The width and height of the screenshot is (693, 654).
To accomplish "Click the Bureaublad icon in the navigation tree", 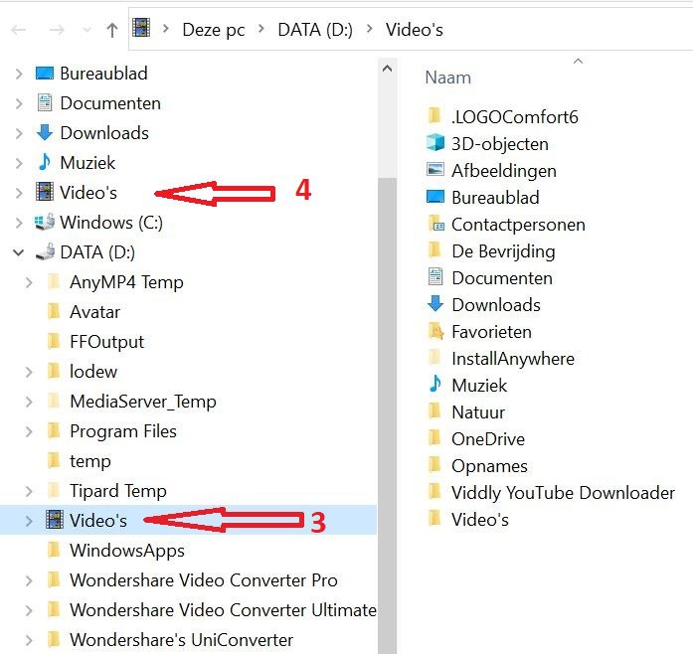I will [x=45, y=74].
